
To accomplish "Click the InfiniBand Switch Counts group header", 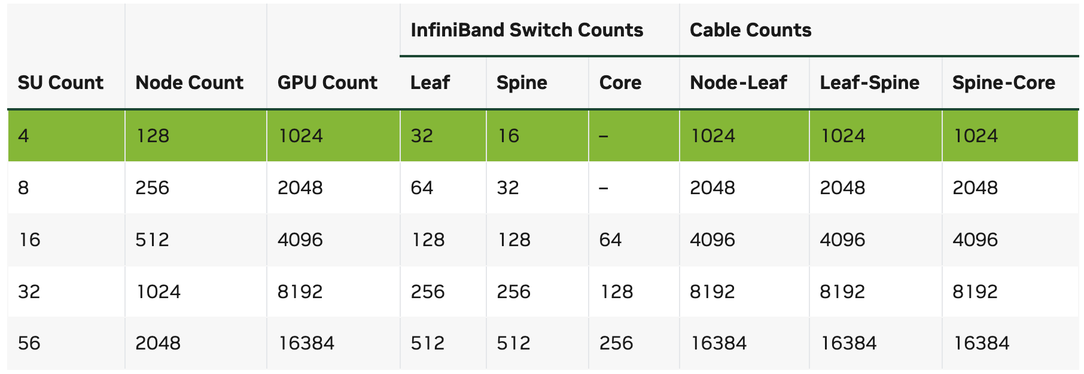I will (526, 30).
